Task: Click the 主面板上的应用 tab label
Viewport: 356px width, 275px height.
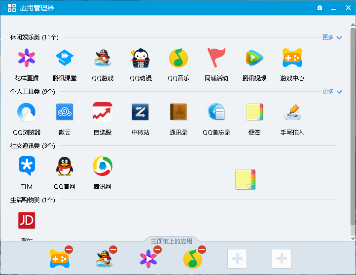Action: click(x=171, y=241)
